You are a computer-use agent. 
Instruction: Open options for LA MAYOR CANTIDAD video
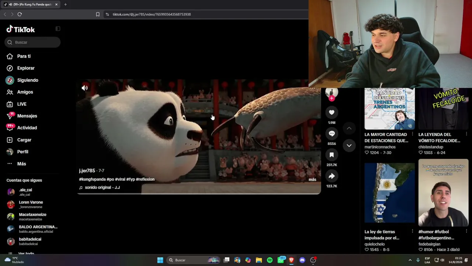click(x=412, y=134)
